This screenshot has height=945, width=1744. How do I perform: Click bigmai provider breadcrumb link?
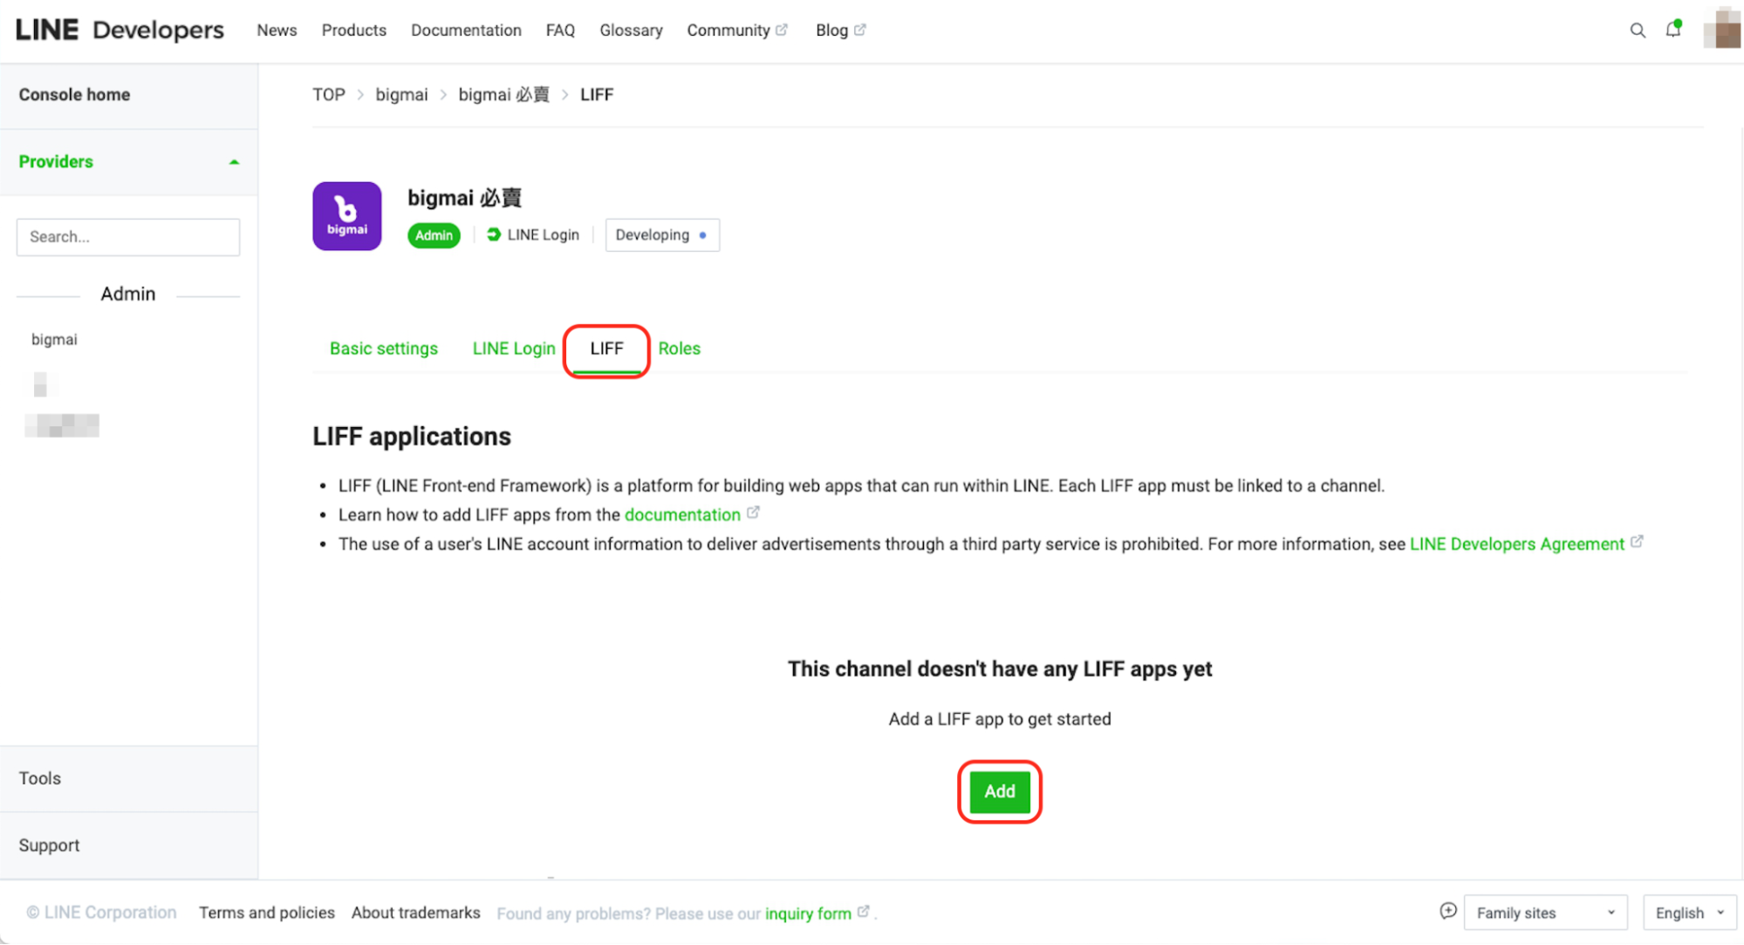(401, 95)
